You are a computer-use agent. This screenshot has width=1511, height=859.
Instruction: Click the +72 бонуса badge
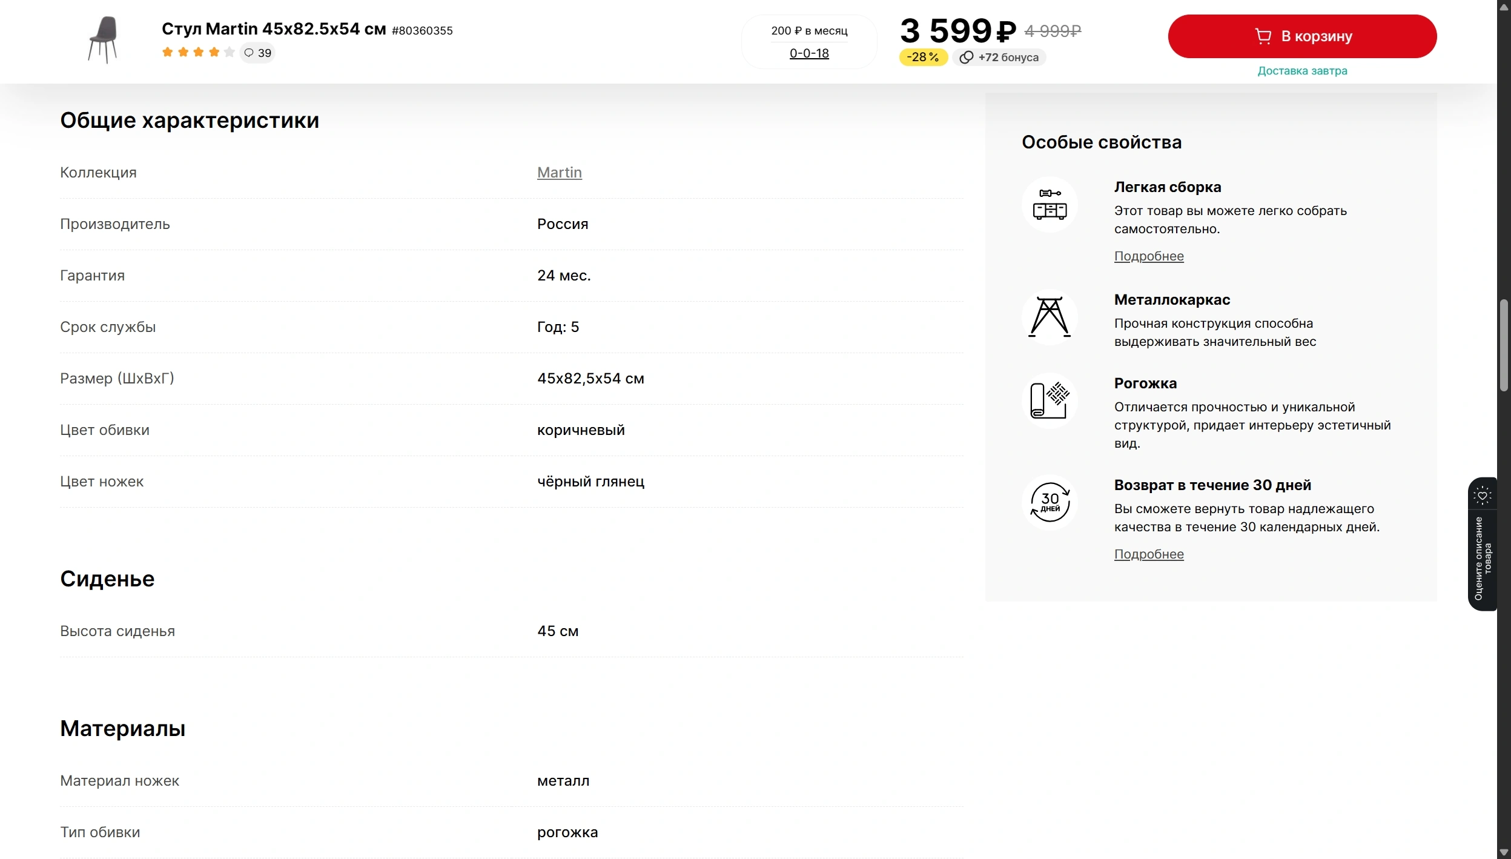point(999,57)
